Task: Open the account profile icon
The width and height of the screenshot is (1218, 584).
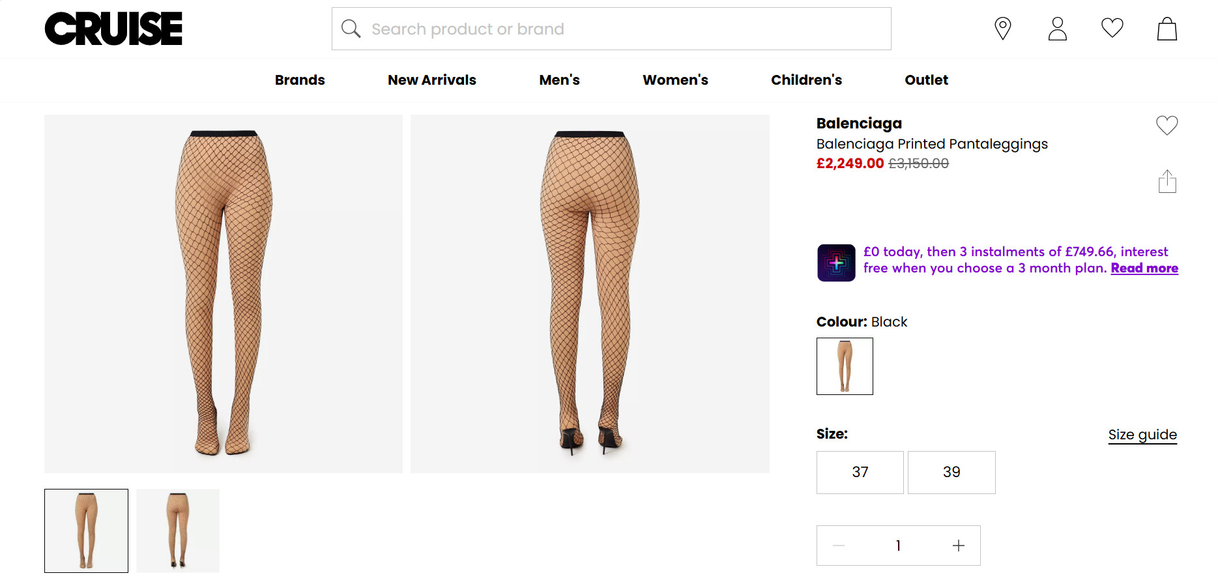Action: 1057,29
